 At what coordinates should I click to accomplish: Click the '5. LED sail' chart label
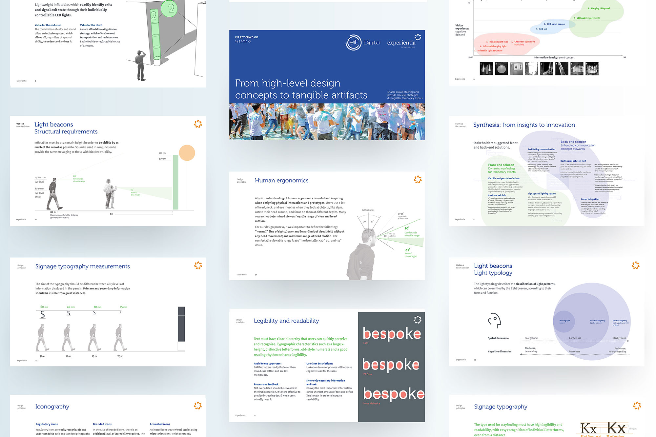[x=542, y=29]
